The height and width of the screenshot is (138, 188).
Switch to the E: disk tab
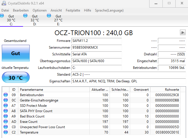[x=58, y=20]
